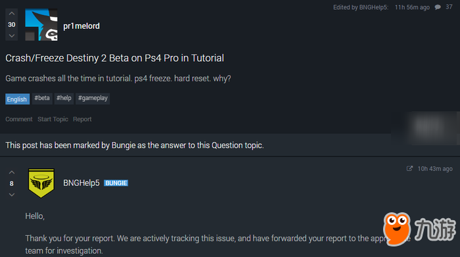Downvote BNGHelp5's reply

(x=11, y=195)
